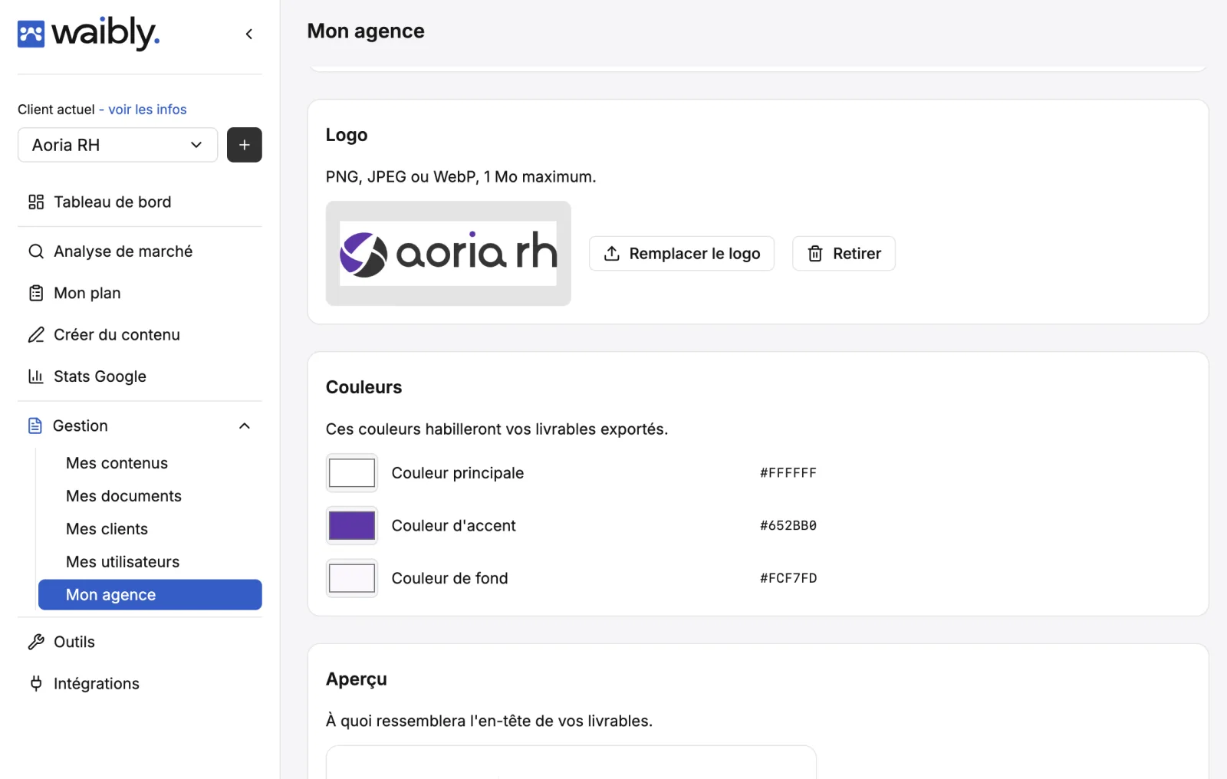Click the Couleur principale label
Viewport: 1227px width, 779px height.
pos(458,473)
